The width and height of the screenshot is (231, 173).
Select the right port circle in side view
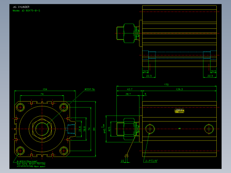[x=209, y=129]
